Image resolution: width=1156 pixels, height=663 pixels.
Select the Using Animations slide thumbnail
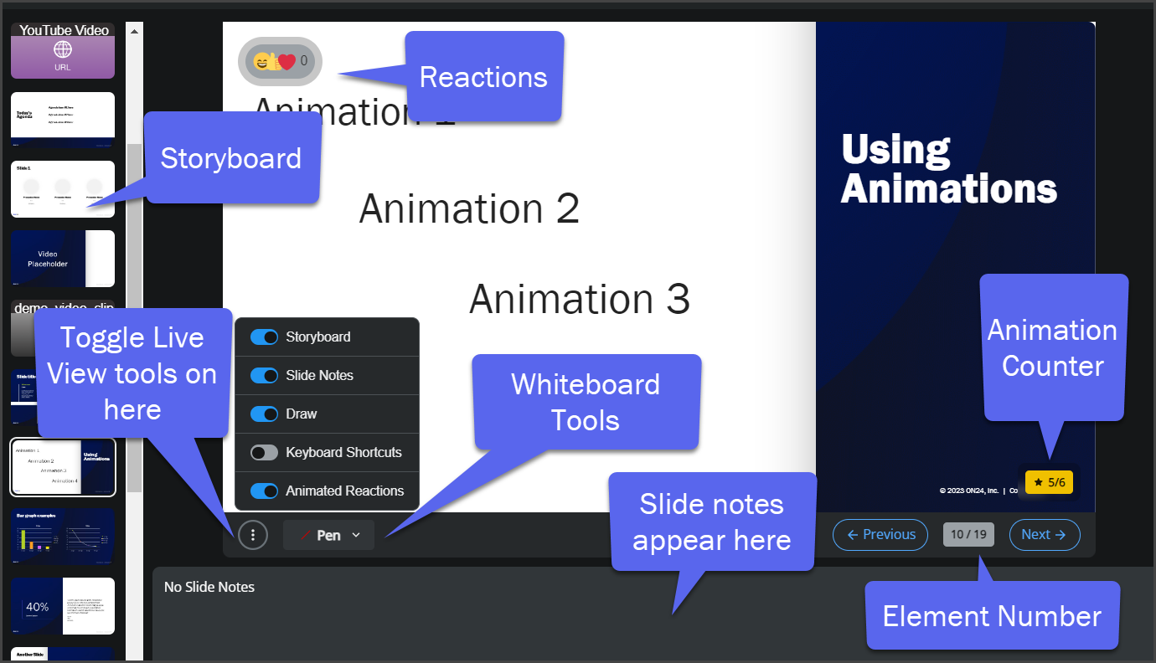click(63, 467)
